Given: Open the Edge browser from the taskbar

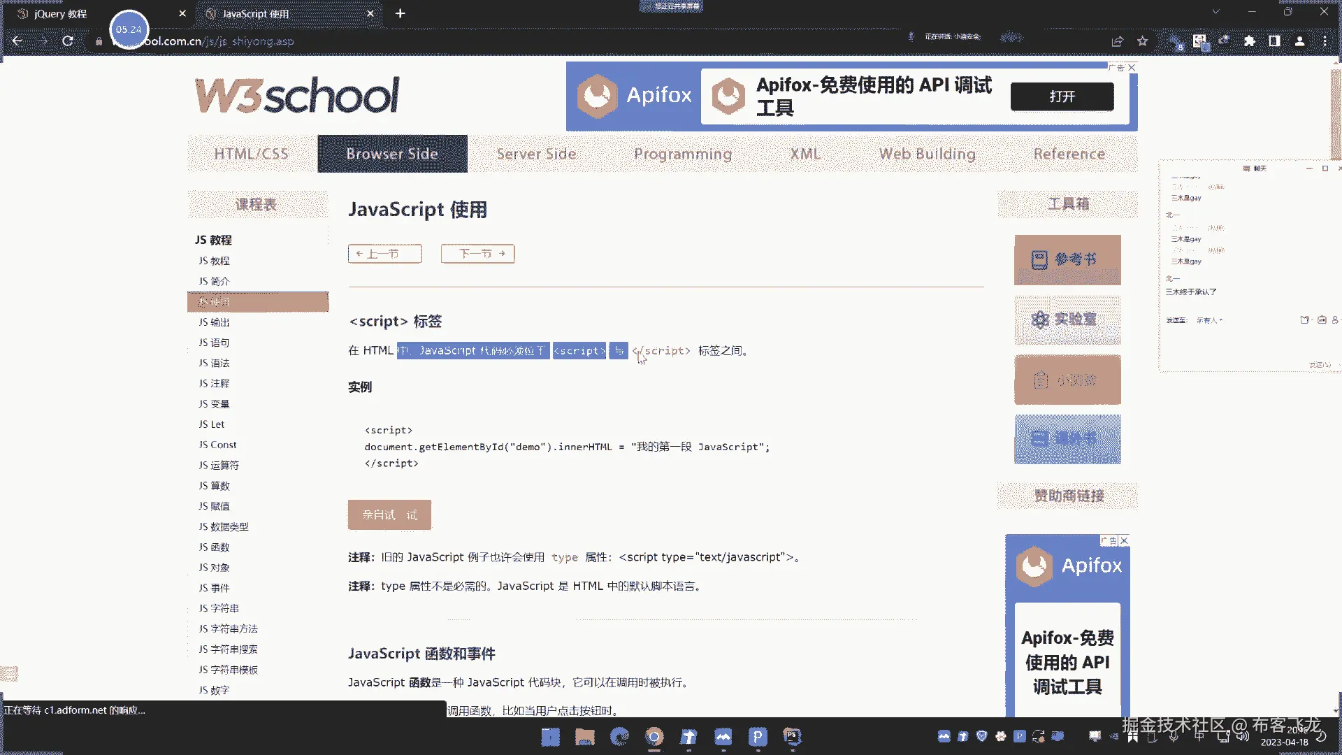Looking at the screenshot, I should click(619, 736).
